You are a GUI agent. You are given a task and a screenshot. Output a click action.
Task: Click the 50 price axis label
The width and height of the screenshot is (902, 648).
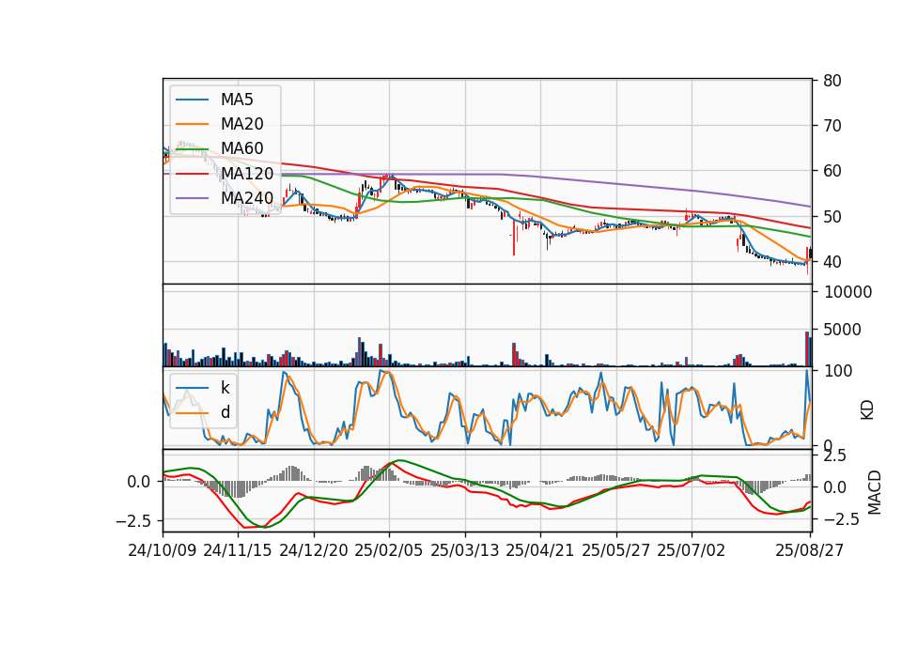pos(832,217)
